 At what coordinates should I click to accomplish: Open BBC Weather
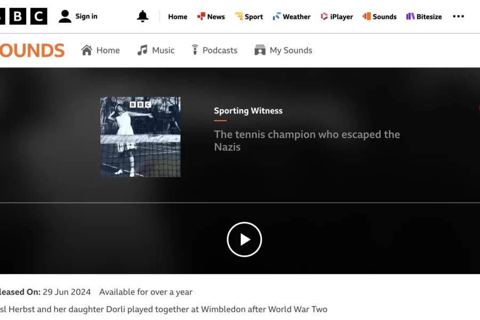(291, 17)
